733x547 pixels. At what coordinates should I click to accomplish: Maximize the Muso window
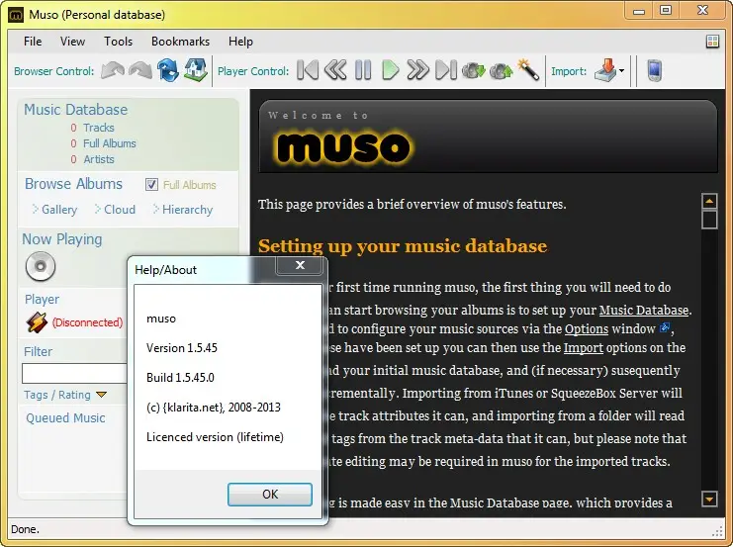(x=666, y=10)
